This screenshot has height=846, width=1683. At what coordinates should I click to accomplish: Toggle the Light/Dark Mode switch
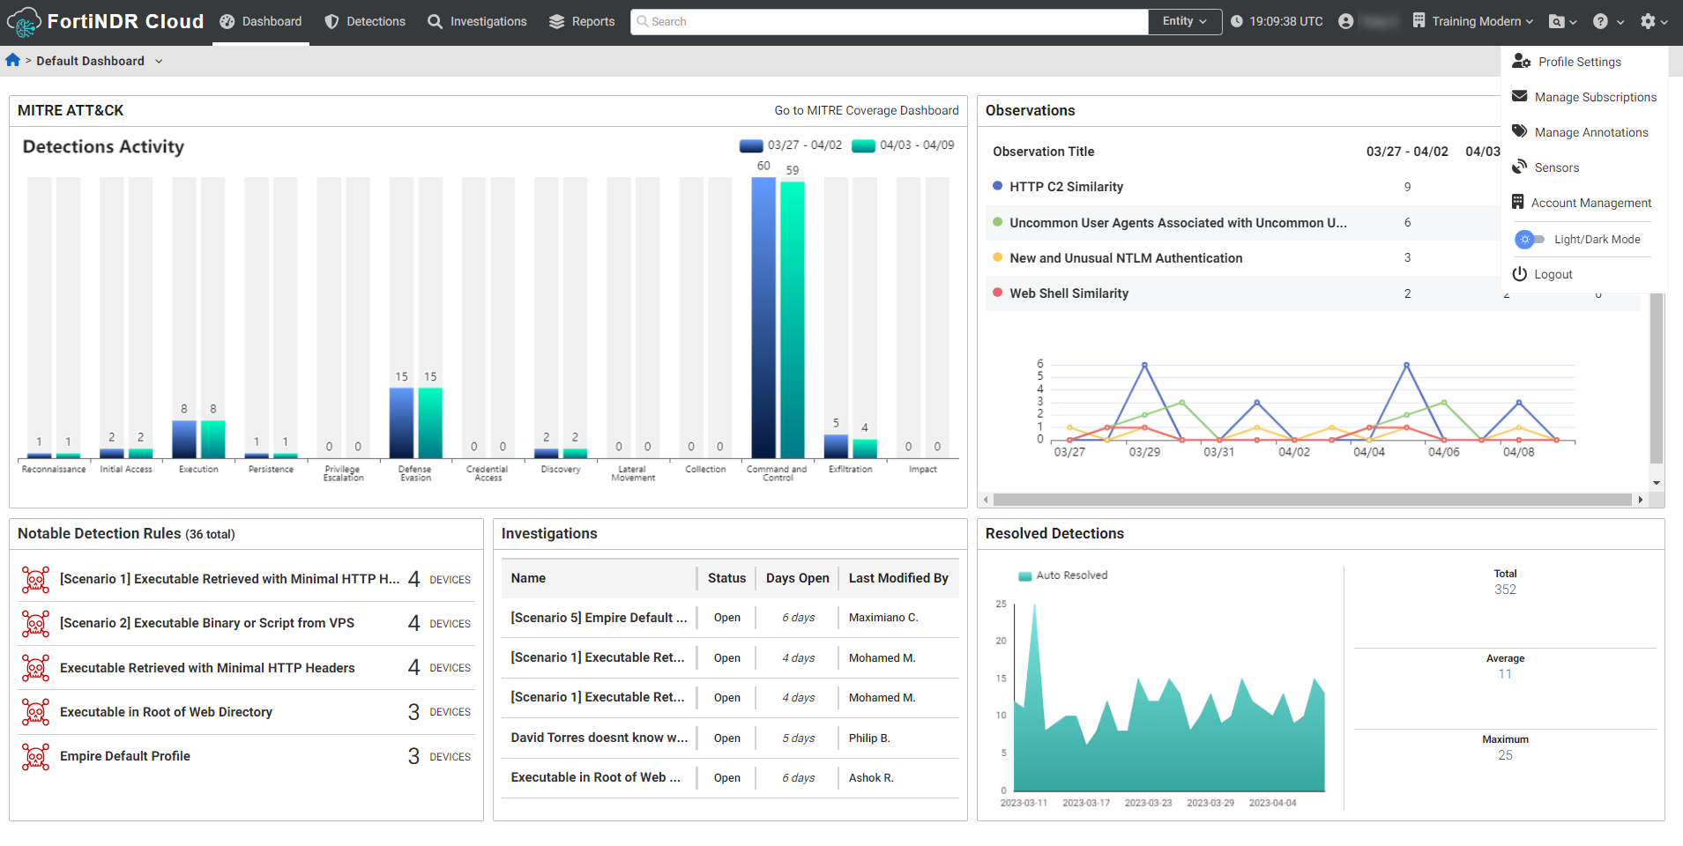point(1530,239)
